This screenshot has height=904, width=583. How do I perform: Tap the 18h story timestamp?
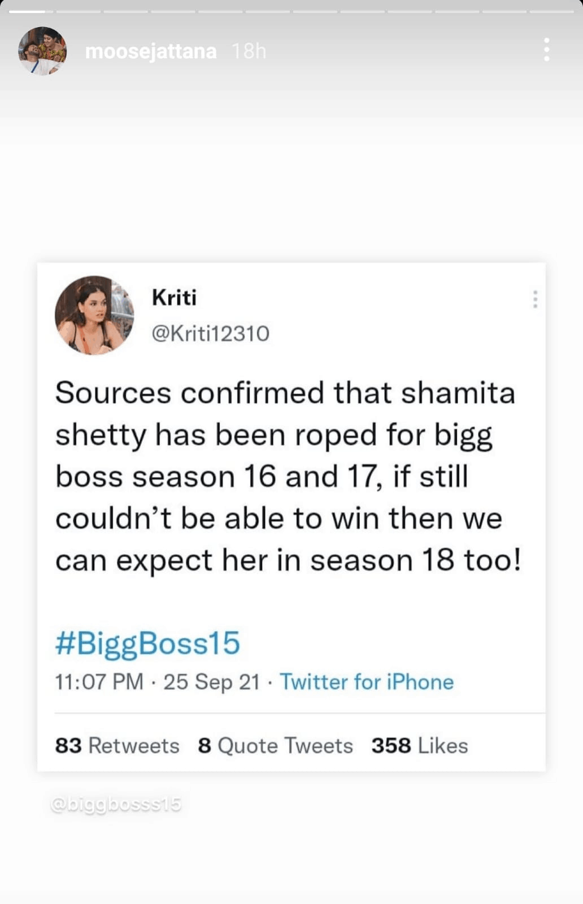tap(249, 51)
